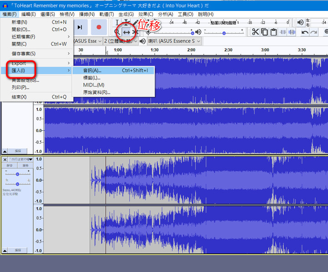Select the Envelope tool
328x272 pixels.
126,22
